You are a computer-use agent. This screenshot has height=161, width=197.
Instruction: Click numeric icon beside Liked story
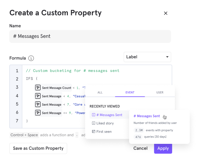click(94, 123)
